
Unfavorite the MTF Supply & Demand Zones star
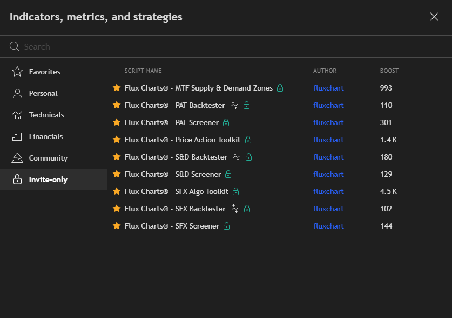pyautogui.click(x=117, y=88)
